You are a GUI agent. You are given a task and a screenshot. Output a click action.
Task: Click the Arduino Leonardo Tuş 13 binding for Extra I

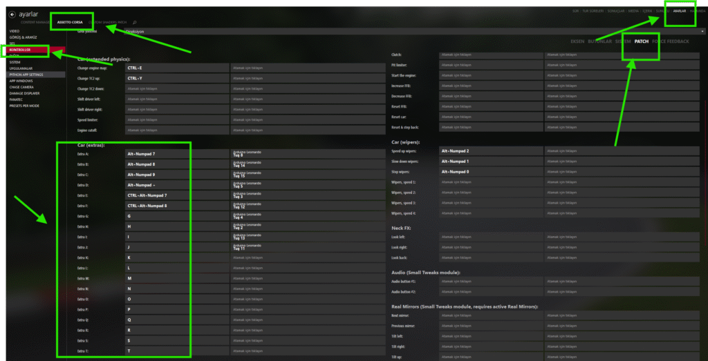308,237
